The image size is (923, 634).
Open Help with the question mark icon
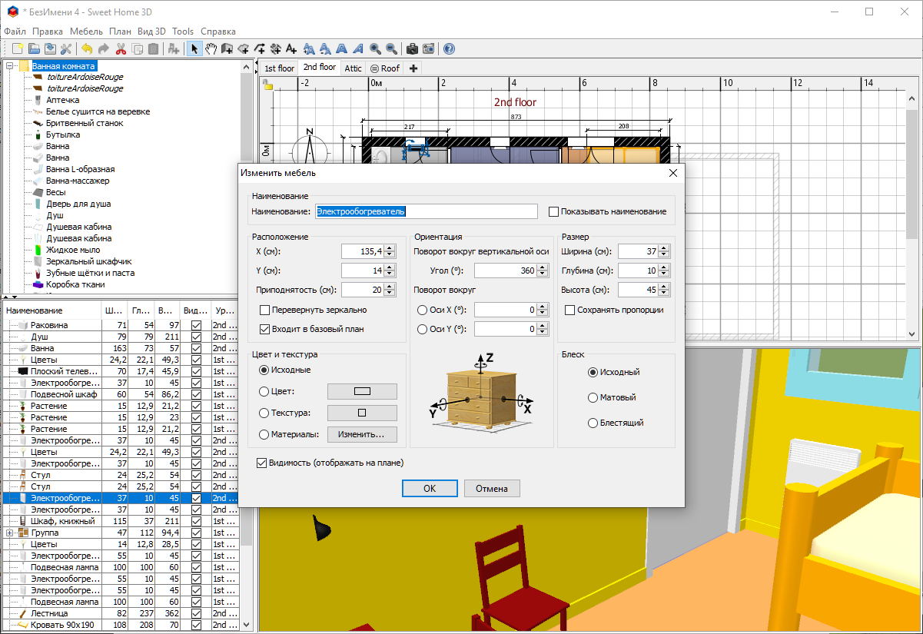pyautogui.click(x=449, y=48)
